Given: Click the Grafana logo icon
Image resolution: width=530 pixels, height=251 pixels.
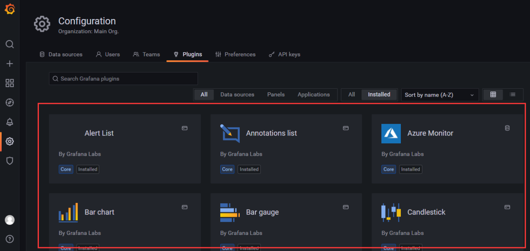Looking at the screenshot, I should (x=10, y=9).
